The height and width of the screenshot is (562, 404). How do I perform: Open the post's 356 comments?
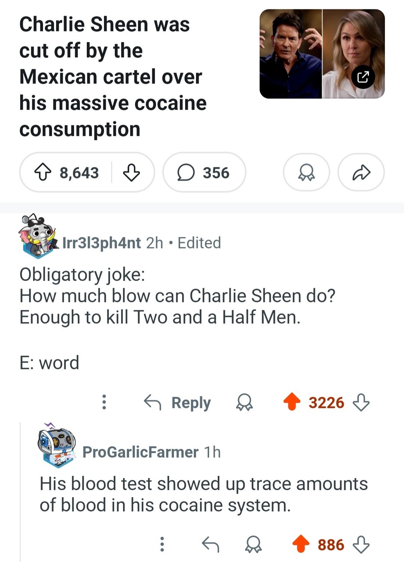click(204, 173)
